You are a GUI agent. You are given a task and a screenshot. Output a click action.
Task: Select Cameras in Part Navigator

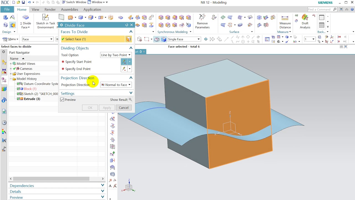point(26,69)
